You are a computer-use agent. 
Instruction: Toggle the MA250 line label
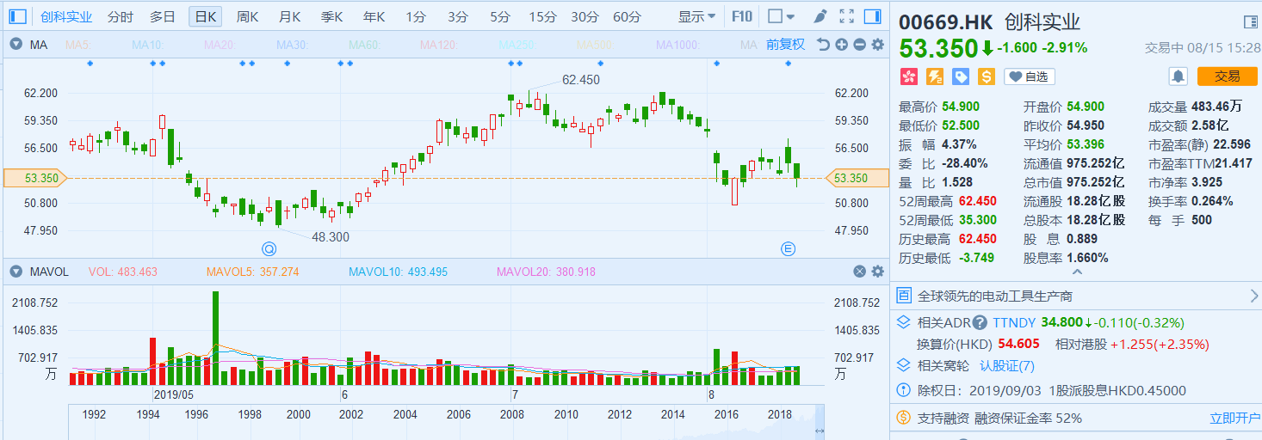[x=517, y=45]
